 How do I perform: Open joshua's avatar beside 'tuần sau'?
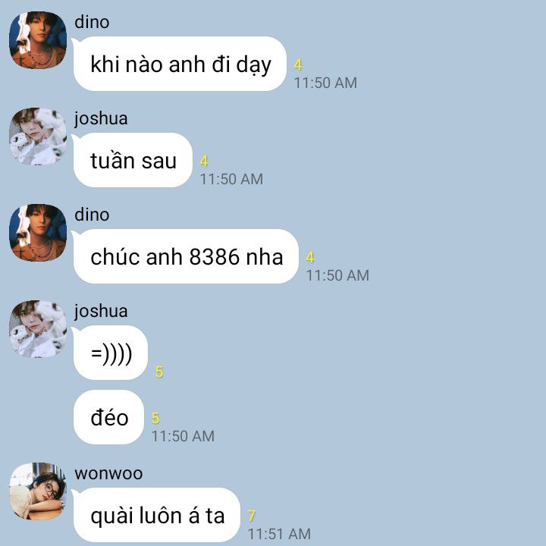(38, 136)
